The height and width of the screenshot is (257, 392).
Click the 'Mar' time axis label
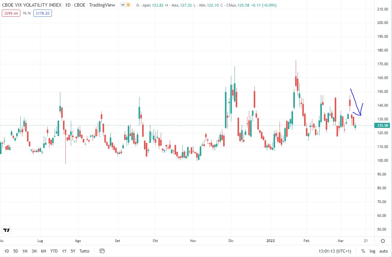click(x=340, y=241)
